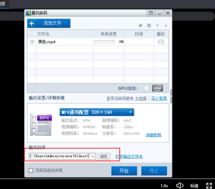The width and height of the screenshot is (215, 189).
Task: Remove selected file with X icon
Action: pos(141,26)
